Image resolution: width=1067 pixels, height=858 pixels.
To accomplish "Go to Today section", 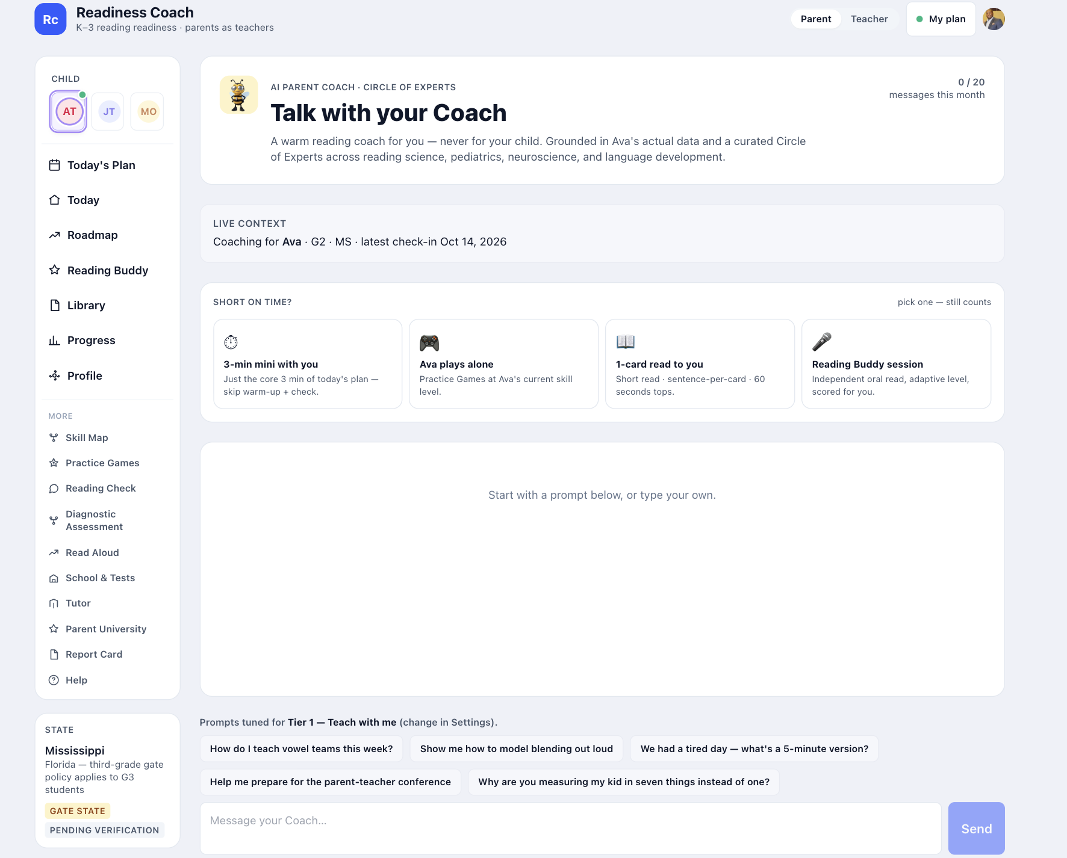I will click(x=107, y=200).
